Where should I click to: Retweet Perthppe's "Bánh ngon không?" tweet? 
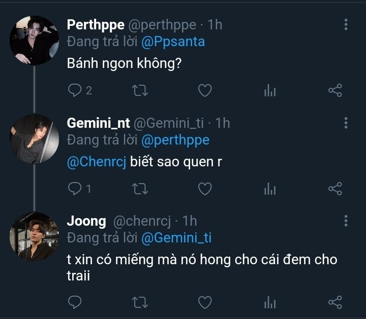click(x=140, y=91)
